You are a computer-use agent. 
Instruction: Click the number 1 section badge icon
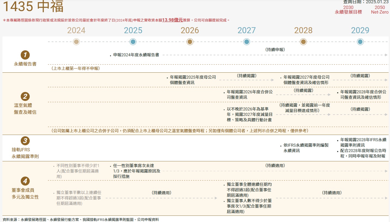pyautogui.click(x=25, y=55)
